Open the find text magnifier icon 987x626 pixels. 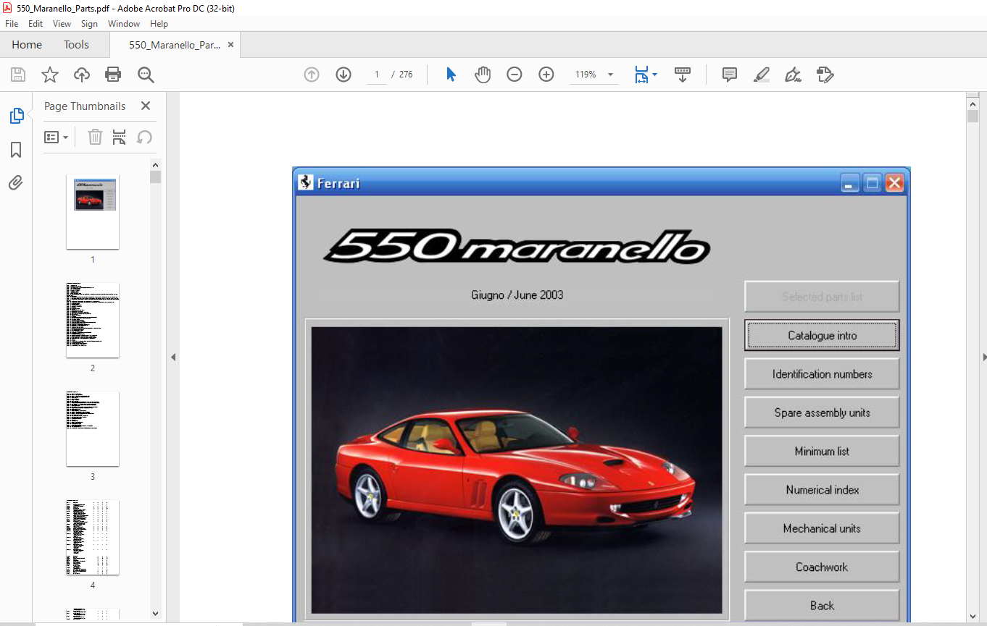click(146, 75)
